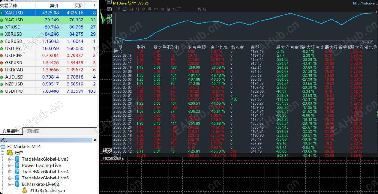This screenshot has height=194, width=378.
Task: Click the server icon for TradeMaxGlobal-Live6
Action: (17, 178)
